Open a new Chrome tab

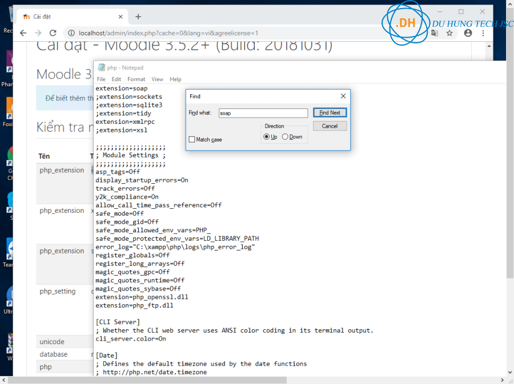[138, 17]
